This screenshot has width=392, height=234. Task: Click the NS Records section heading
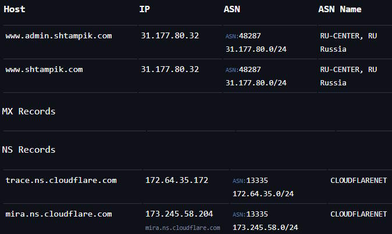click(x=28, y=150)
